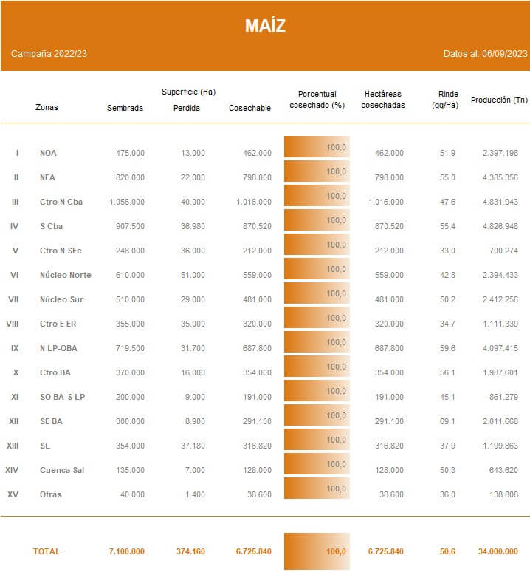
Task: Select the NEA zone name
Action: [x=47, y=177]
